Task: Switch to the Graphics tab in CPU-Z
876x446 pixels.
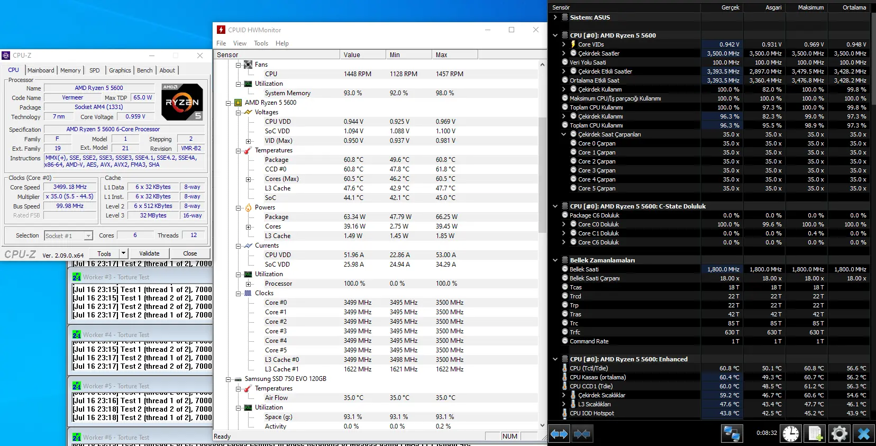Action: (x=120, y=70)
